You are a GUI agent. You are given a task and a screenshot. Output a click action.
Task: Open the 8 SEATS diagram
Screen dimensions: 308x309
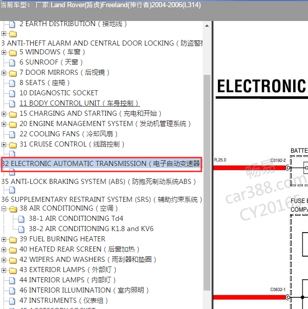(x=45, y=83)
